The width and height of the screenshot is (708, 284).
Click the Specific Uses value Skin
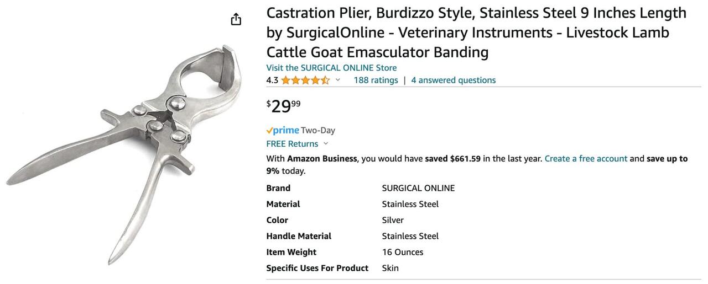(390, 268)
